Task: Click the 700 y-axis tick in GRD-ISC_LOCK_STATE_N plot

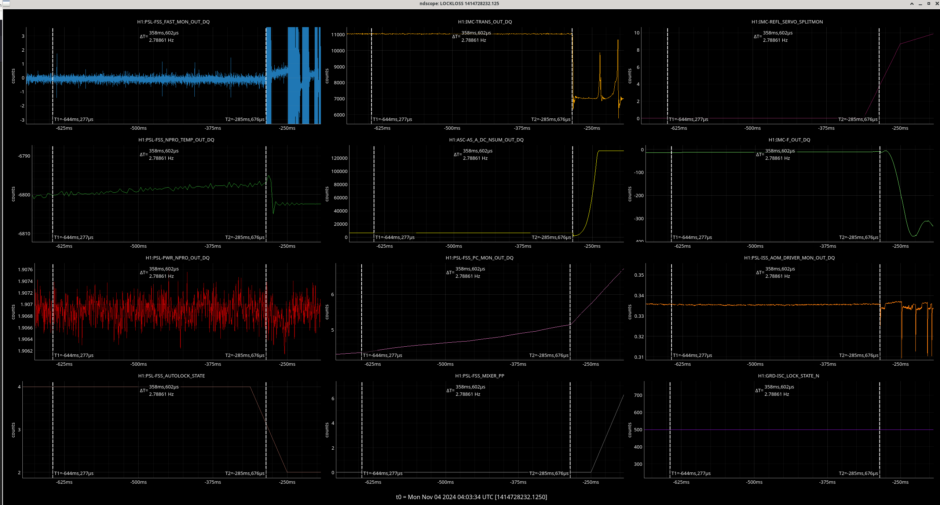Action: coord(638,395)
